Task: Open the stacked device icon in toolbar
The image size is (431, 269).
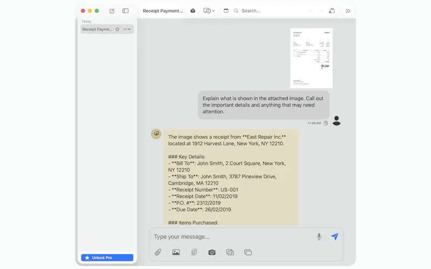Action: [332, 11]
